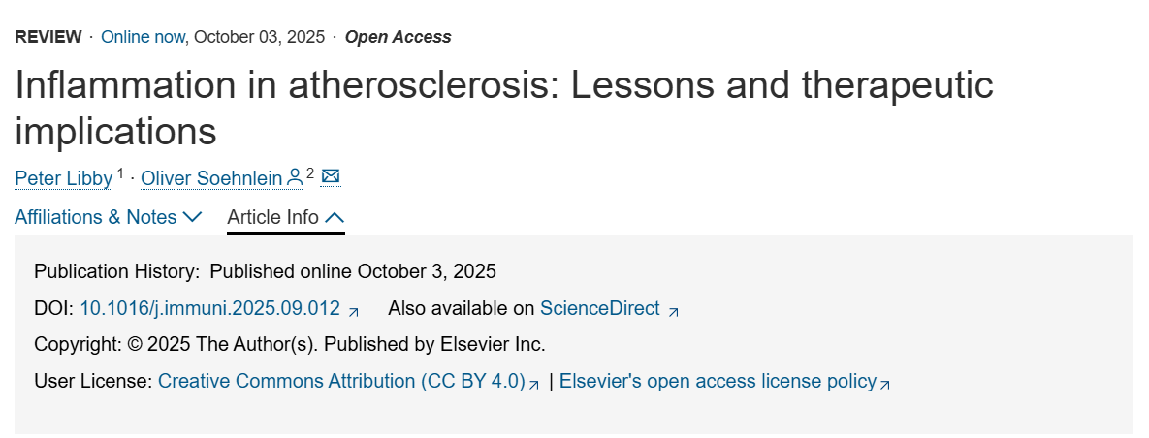Open Oliver Soehnlein's author link
The image size is (1149, 438).
[x=211, y=178]
